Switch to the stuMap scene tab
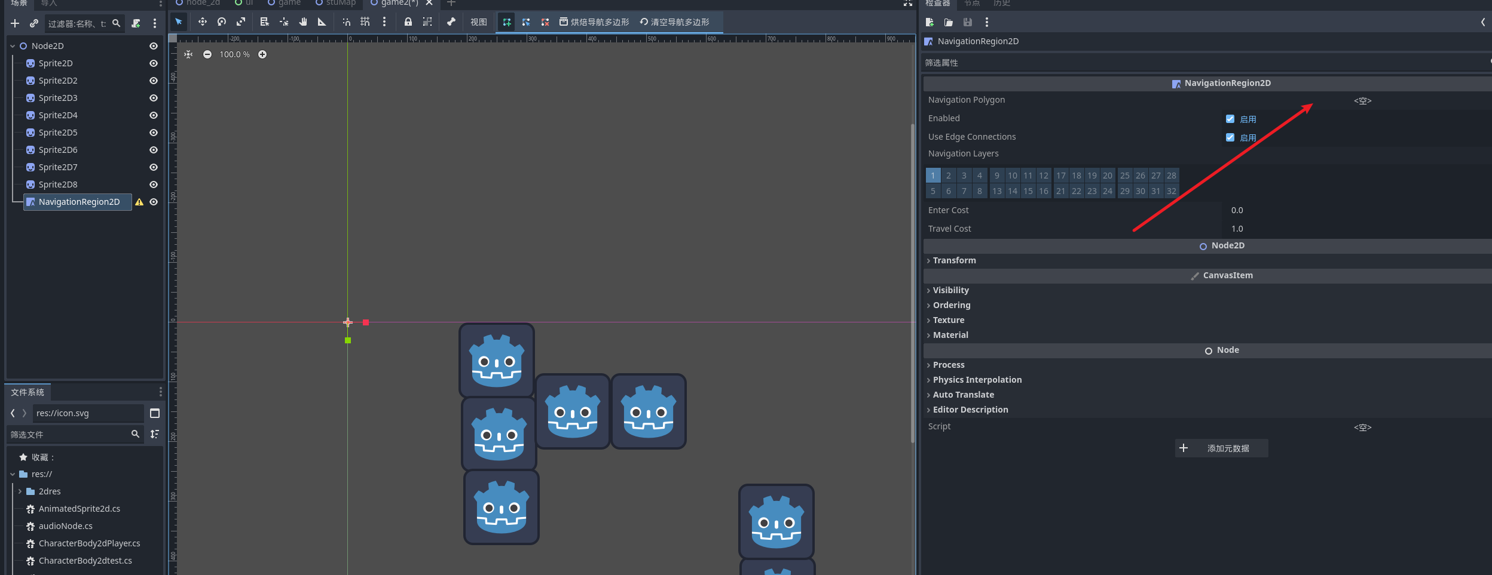Screen dimensions: 1492x575 [336, 3]
